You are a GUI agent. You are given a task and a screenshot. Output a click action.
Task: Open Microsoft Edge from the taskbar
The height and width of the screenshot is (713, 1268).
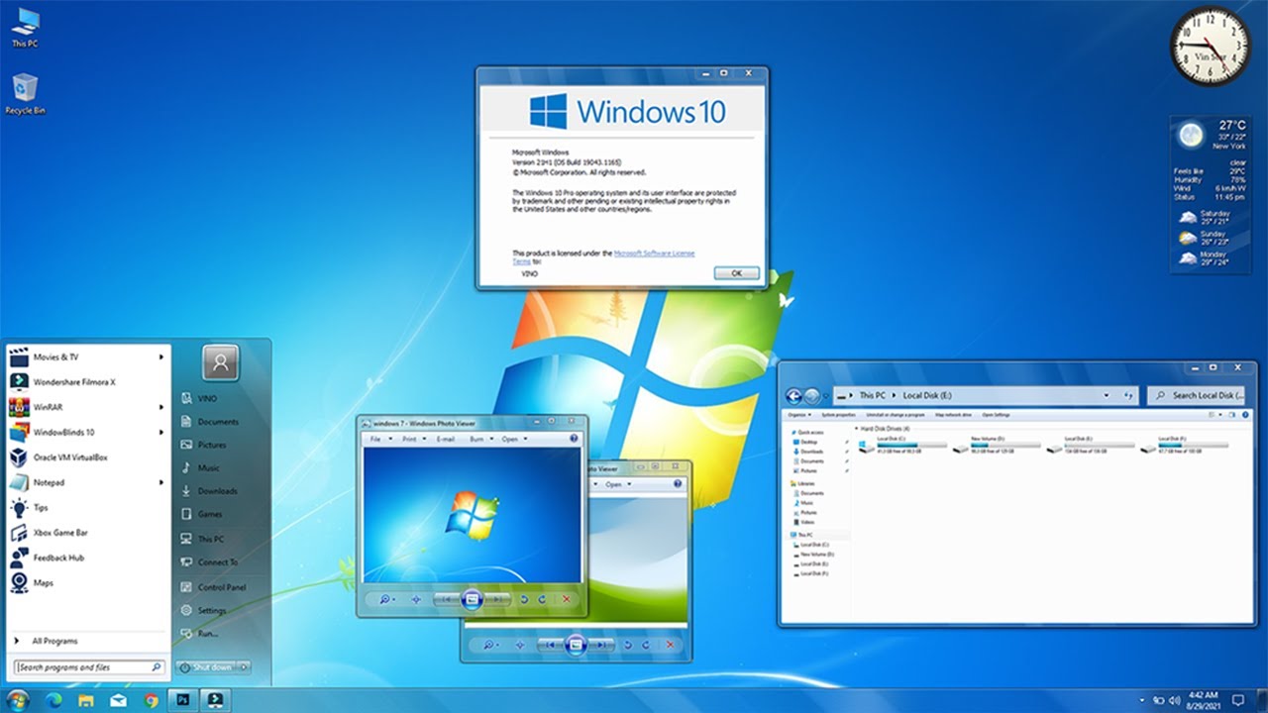[x=53, y=700]
